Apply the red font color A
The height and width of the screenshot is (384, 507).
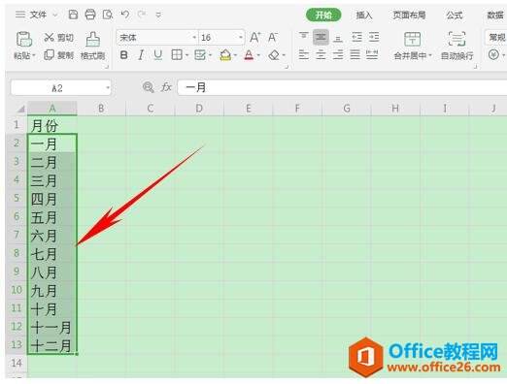point(249,55)
